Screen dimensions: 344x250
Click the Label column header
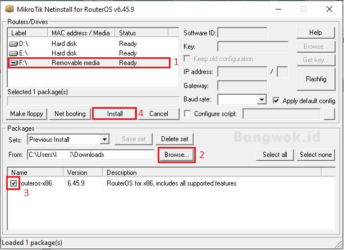(27, 33)
